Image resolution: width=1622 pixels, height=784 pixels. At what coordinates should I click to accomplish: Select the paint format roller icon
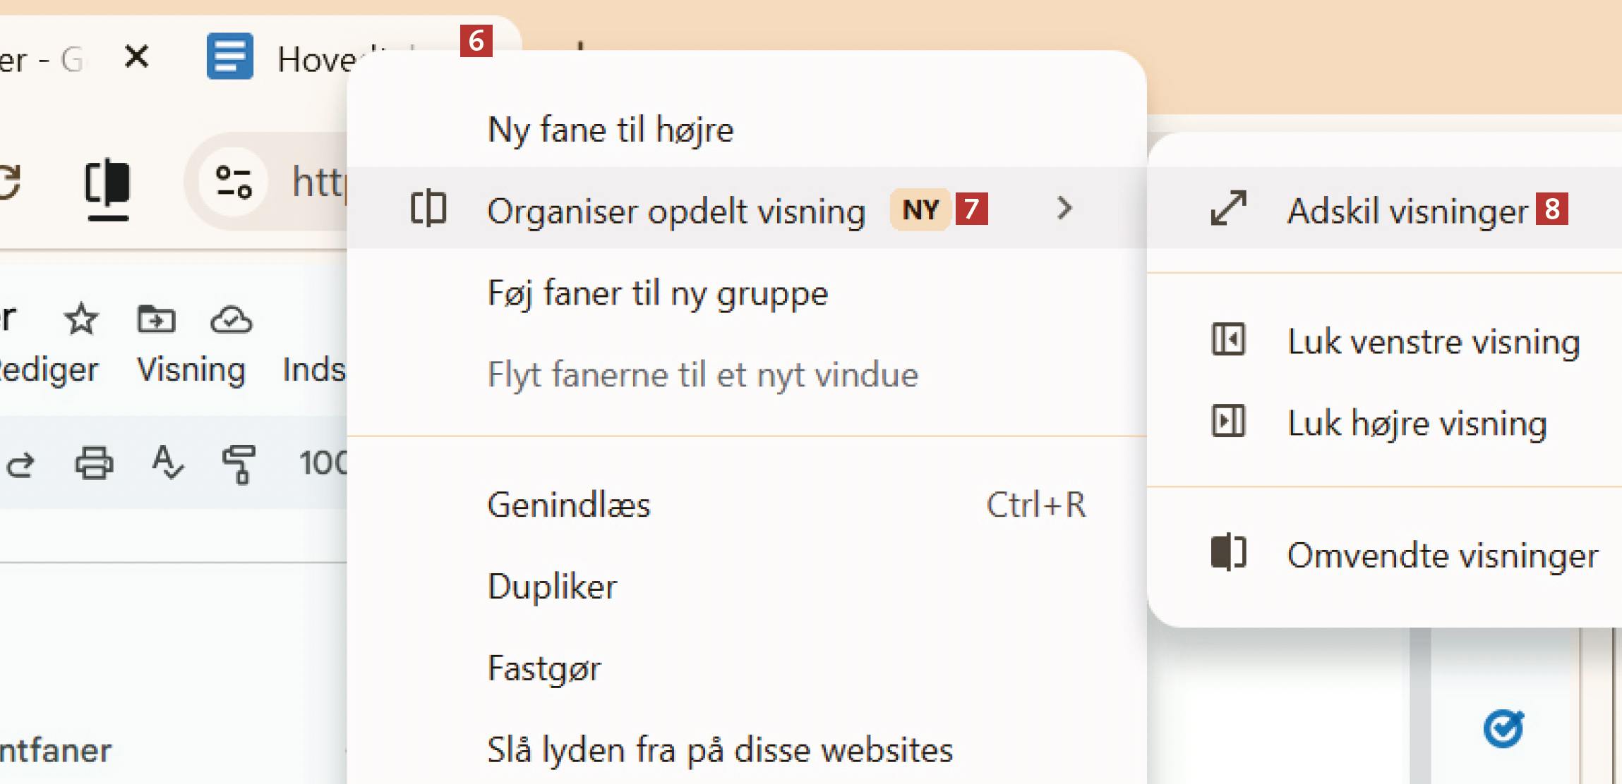239,464
